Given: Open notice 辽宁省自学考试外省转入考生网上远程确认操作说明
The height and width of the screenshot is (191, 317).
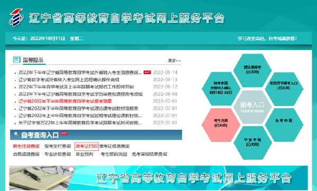Looking at the screenshot, I should coord(69,80).
